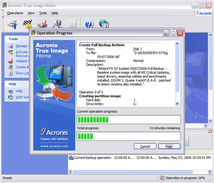The image size is (214, 183).
Task: Click the menu bar grip handle left of Operations
Action: point(3,13)
